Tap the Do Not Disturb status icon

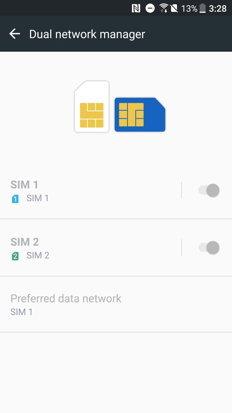[150, 8]
